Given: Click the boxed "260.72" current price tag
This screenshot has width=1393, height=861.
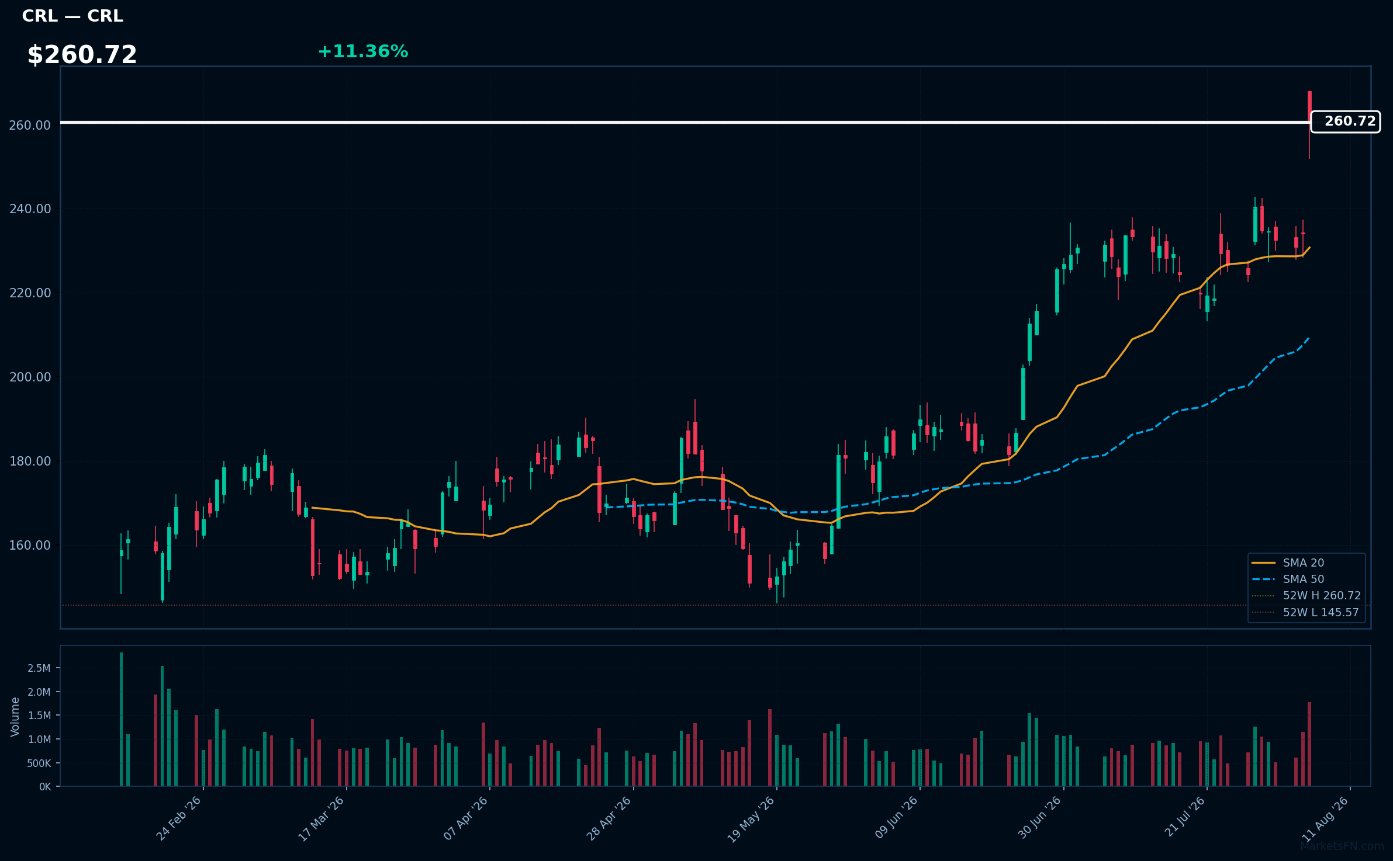Looking at the screenshot, I should 1345,121.
